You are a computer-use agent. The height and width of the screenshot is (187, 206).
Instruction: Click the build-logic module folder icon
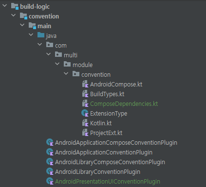click(x=15, y=6)
